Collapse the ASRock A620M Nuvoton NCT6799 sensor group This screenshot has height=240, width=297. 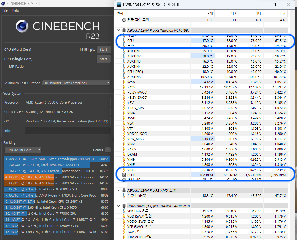coord(118,30)
